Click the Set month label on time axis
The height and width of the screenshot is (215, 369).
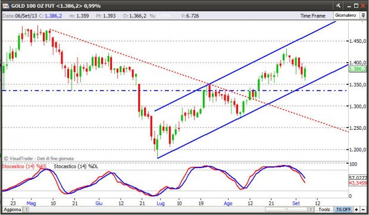coord(296,203)
